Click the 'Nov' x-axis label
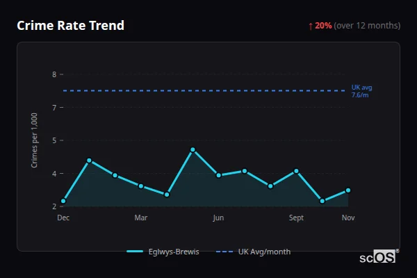Image resolution: width=417 pixels, height=278 pixels. click(x=348, y=218)
